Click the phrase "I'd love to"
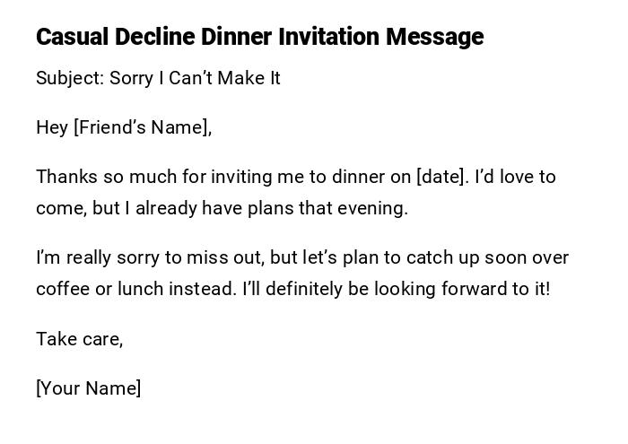This screenshot has height=444, width=628. point(515,177)
